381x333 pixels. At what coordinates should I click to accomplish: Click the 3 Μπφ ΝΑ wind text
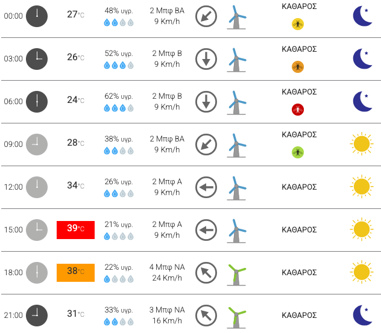pyautogui.click(x=167, y=310)
